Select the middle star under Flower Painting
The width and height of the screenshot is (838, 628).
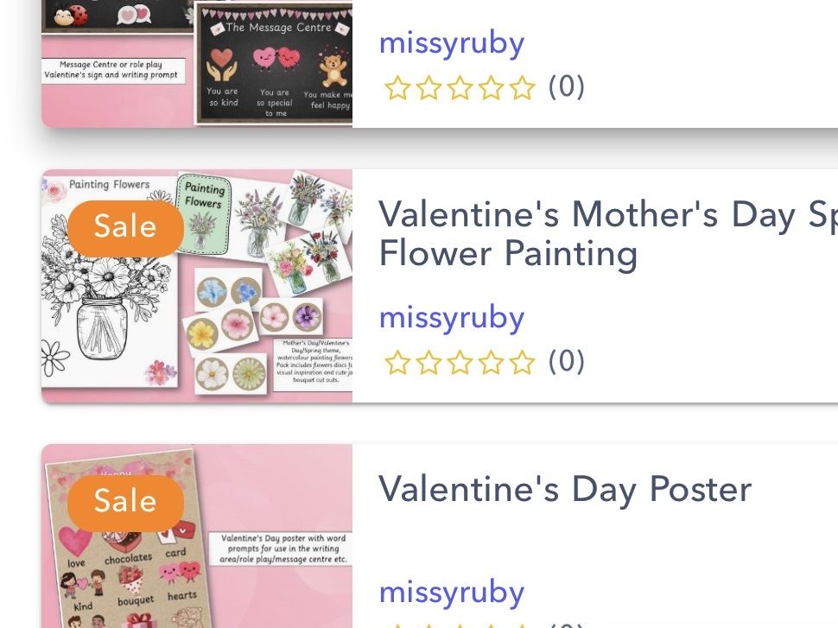[460, 363]
